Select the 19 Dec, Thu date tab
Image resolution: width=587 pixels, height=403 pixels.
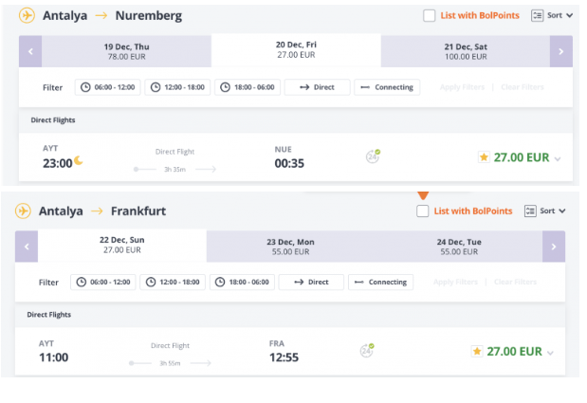point(126,51)
